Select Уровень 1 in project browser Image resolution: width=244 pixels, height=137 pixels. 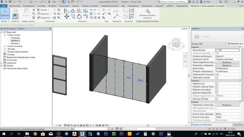coord(15,41)
